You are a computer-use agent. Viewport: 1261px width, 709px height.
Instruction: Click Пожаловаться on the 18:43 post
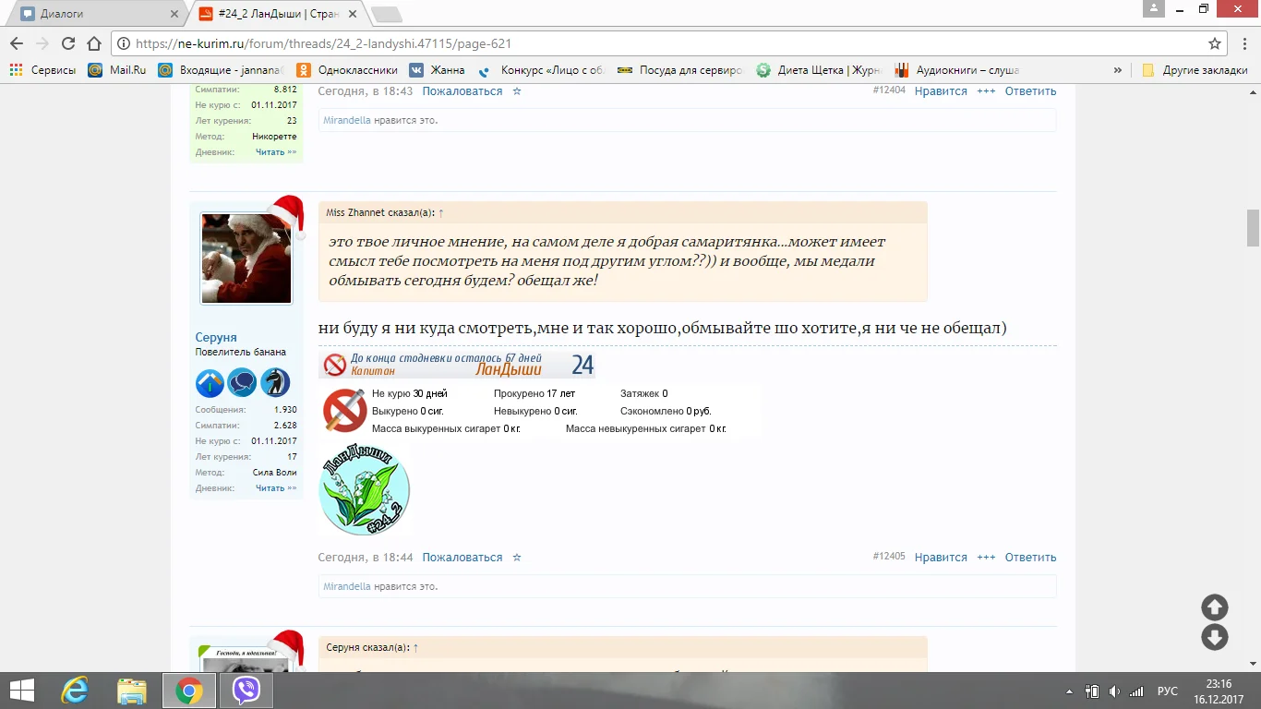462,91
